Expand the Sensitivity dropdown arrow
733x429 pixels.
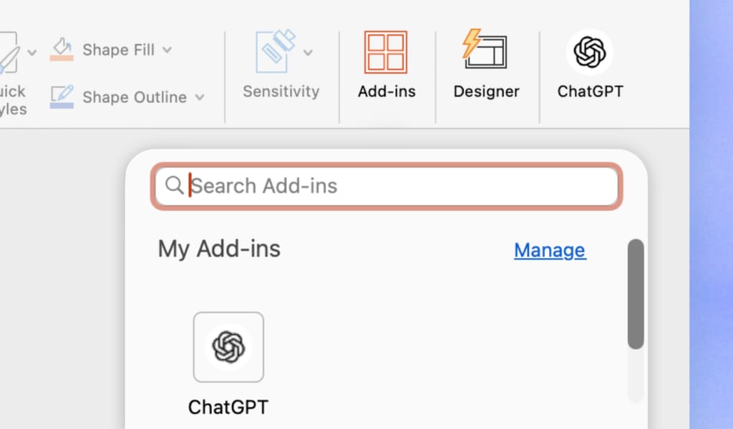pyautogui.click(x=308, y=53)
